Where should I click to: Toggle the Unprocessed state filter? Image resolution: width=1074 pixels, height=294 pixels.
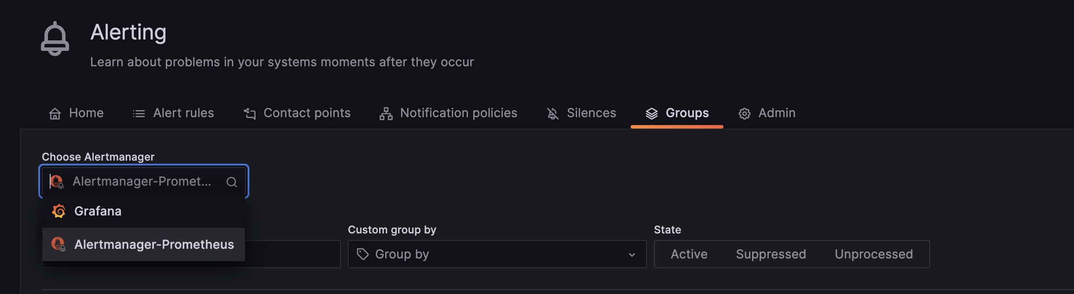[873, 254]
